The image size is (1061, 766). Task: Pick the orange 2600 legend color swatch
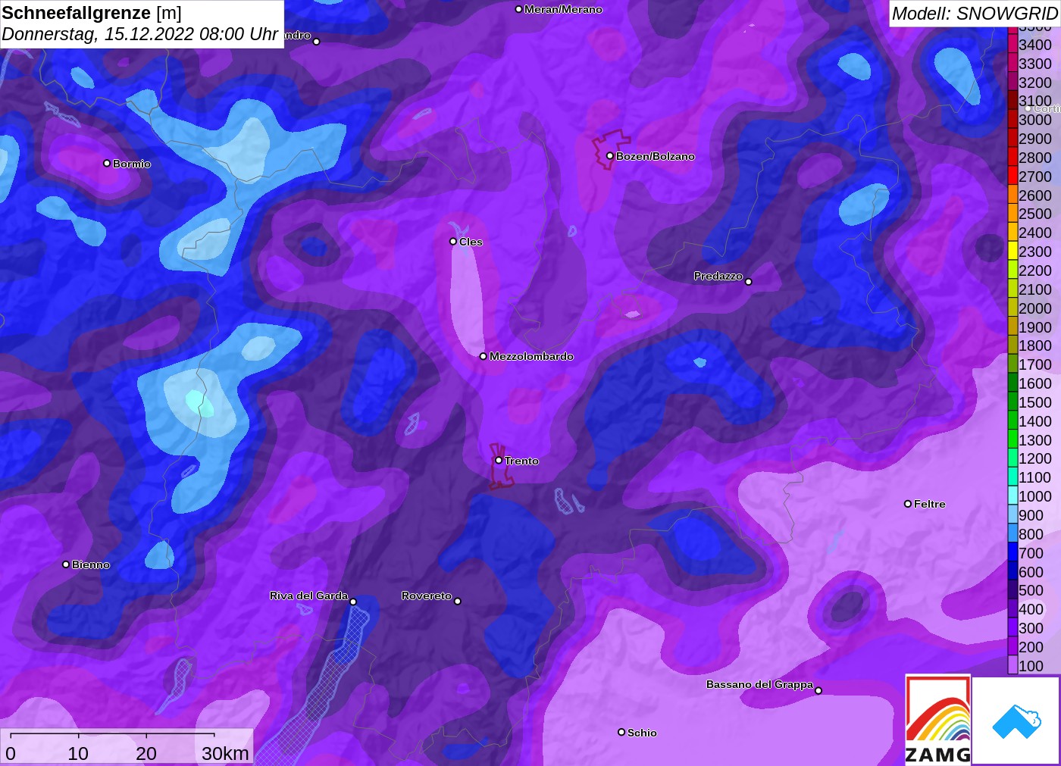point(1012,195)
